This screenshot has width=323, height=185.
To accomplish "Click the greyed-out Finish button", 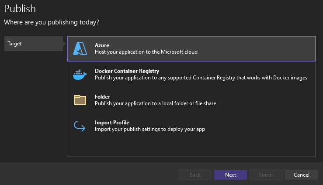I will click(266, 175).
